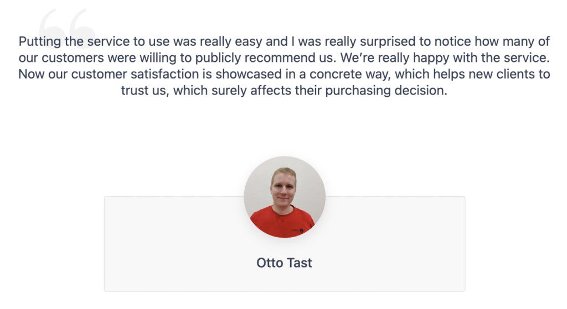Click the last line starting with 'trust us, which surely'
This screenshot has height=309, width=567.
pos(284,90)
